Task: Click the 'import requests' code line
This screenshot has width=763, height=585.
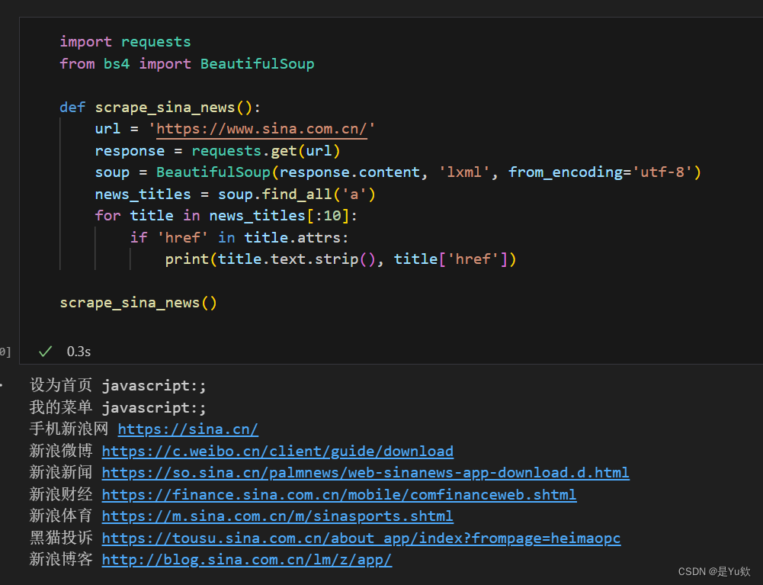Action: pyautogui.click(x=125, y=42)
